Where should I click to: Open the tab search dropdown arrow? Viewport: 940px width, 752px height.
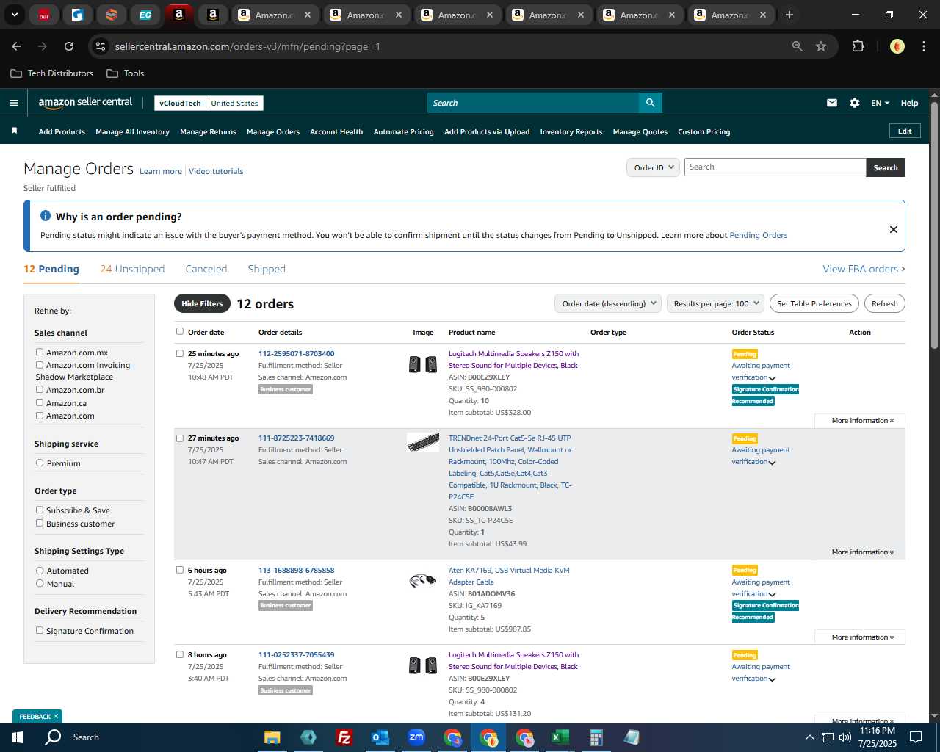click(x=14, y=15)
